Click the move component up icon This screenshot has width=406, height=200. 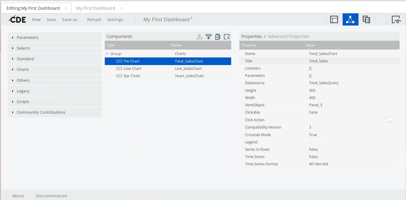click(x=199, y=37)
